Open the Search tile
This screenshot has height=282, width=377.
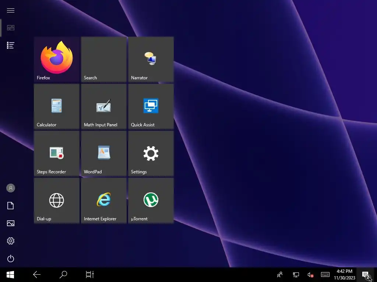pyautogui.click(x=103, y=59)
